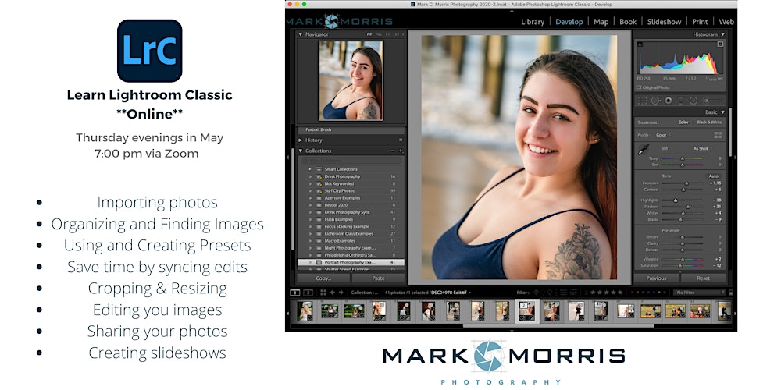Image resolution: width=781 pixels, height=390 pixels.
Task: Select the Spot Removal tool icon
Action: click(x=655, y=101)
